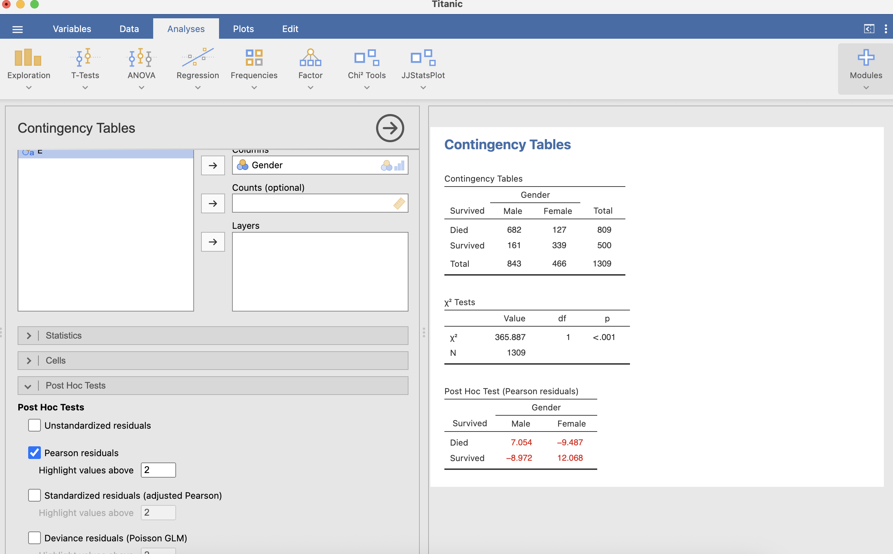893x554 pixels.
Task: Open the JJStatsPlot module menu
Action: pos(423,68)
